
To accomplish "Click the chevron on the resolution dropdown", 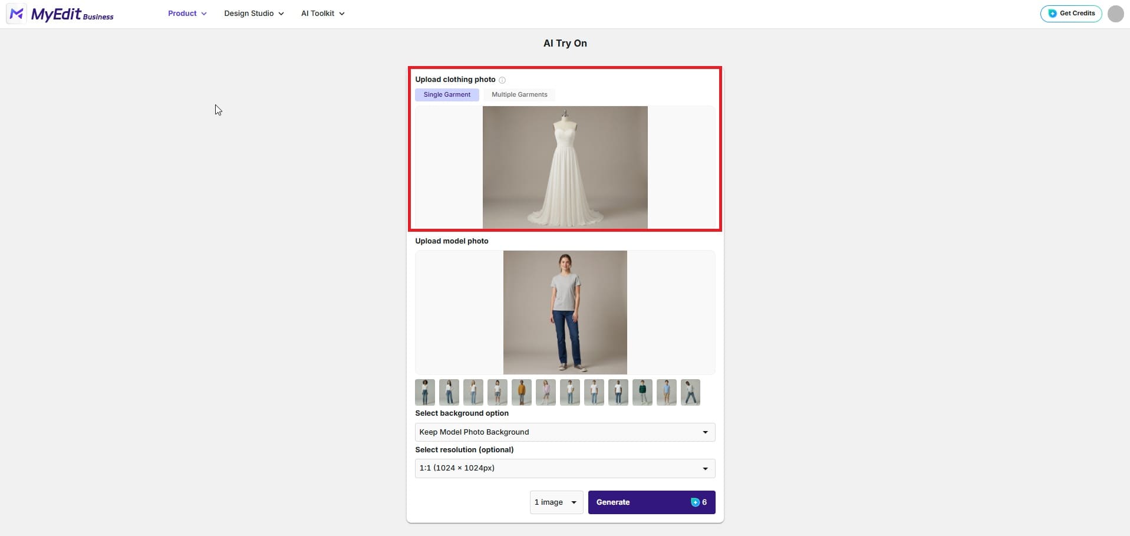I will point(705,468).
